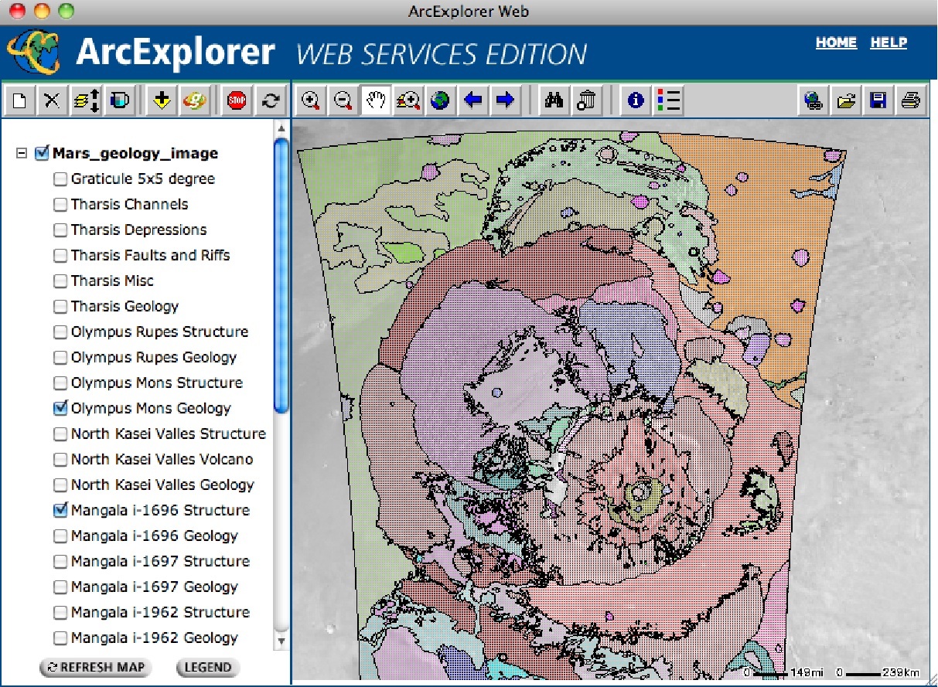938x687 pixels.
Task: Check the Mangala i-1962 Geology checkbox
Action: [x=60, y=638]
